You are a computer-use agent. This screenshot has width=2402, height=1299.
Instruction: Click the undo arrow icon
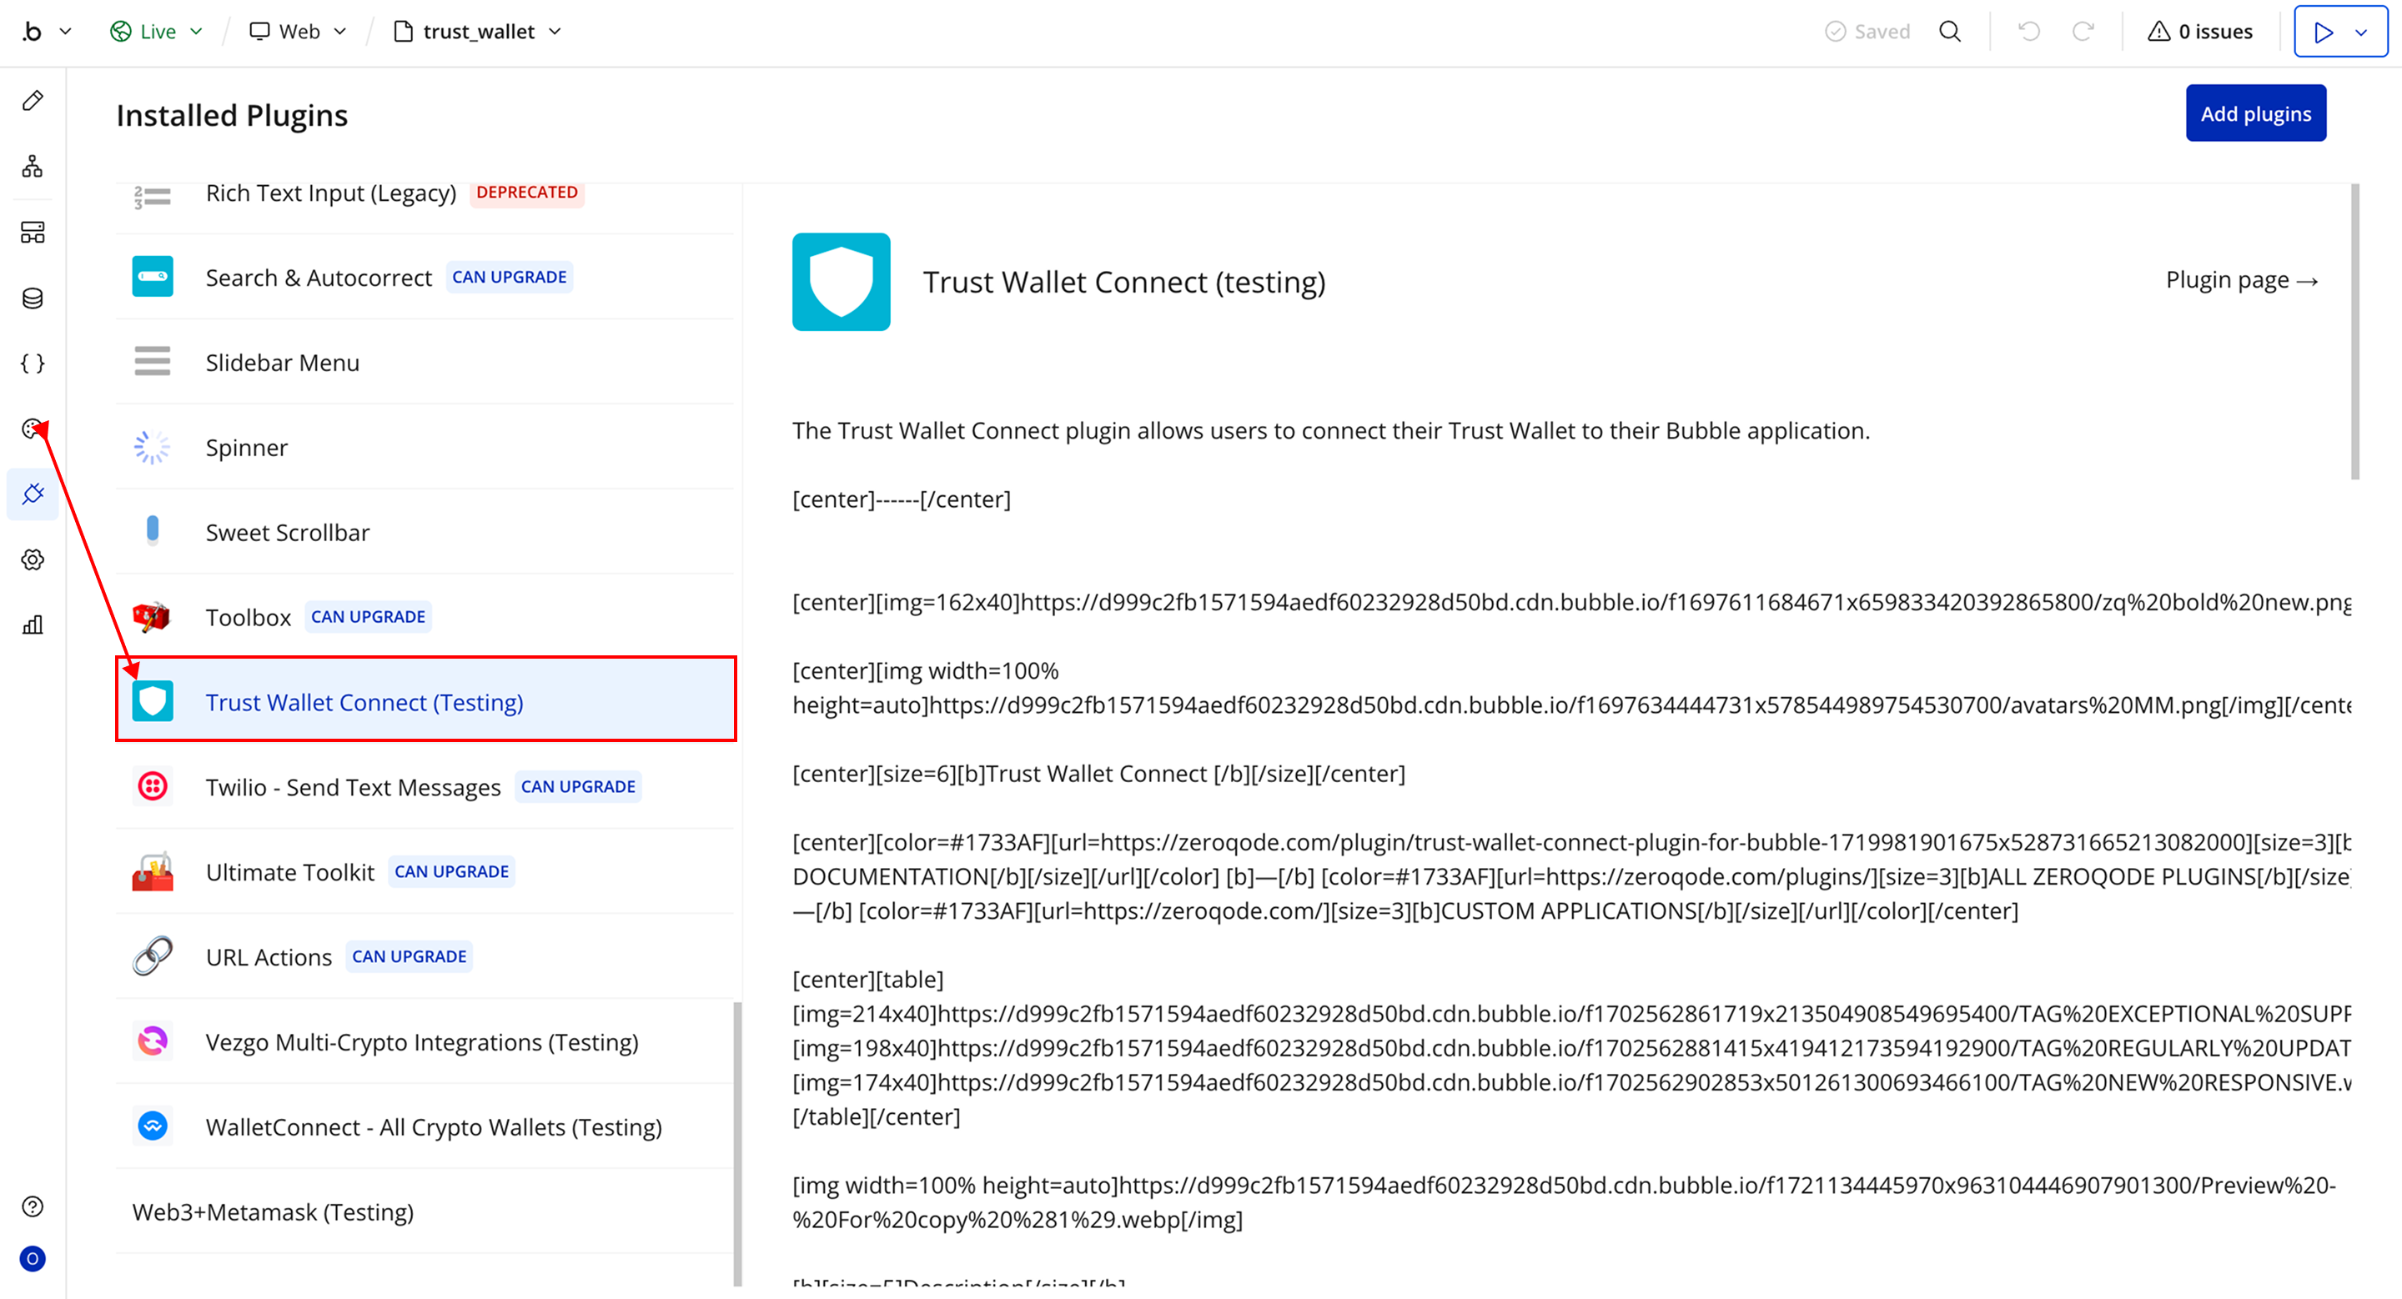2029,32
